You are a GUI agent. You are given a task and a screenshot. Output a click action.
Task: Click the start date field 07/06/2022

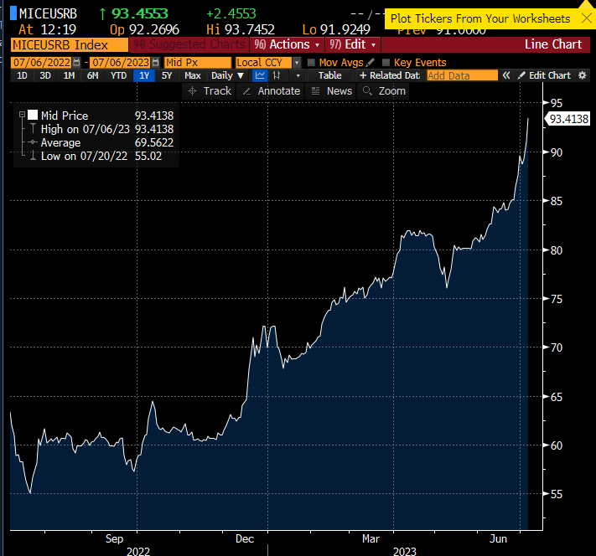click(42, 62)
